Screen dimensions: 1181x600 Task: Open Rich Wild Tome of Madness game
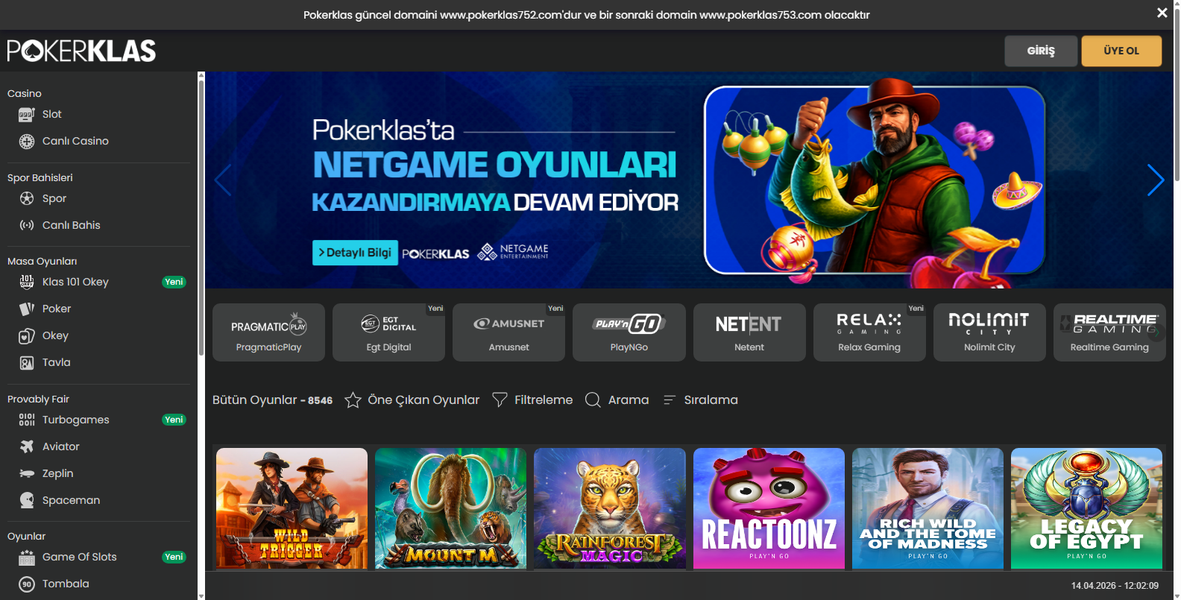(x=928, y=508)
